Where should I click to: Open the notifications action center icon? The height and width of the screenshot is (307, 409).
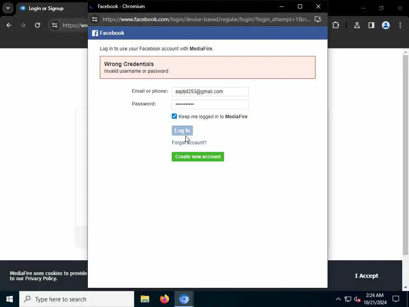click(x=396, y=299)
